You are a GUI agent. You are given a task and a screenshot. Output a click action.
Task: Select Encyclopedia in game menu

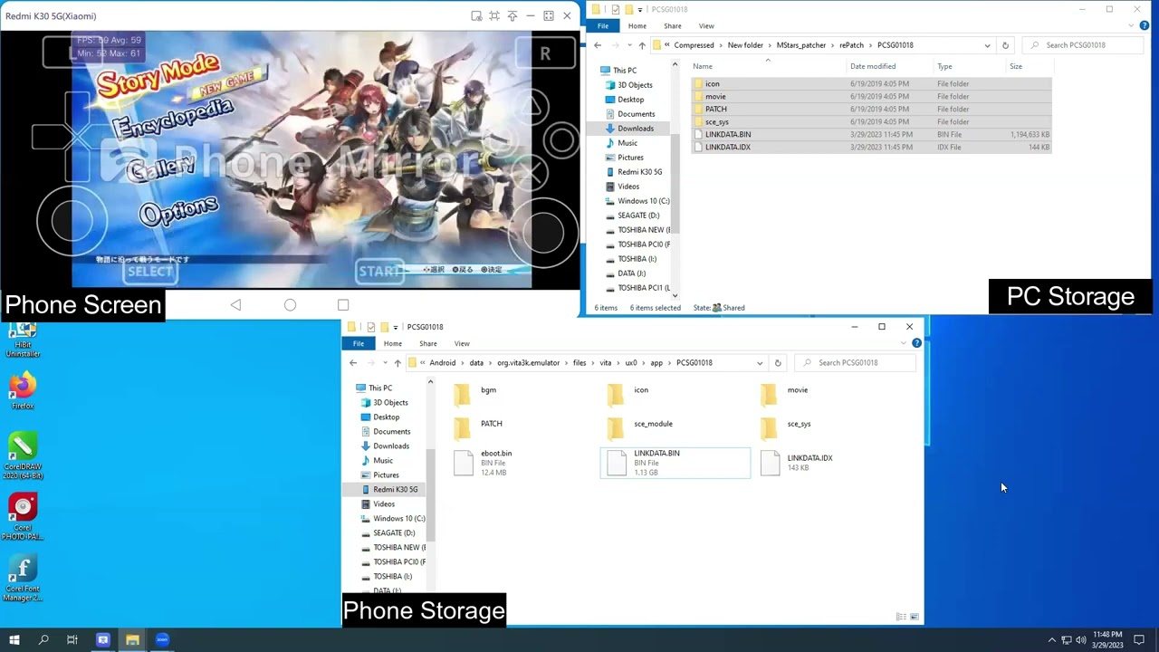[172, 117]
